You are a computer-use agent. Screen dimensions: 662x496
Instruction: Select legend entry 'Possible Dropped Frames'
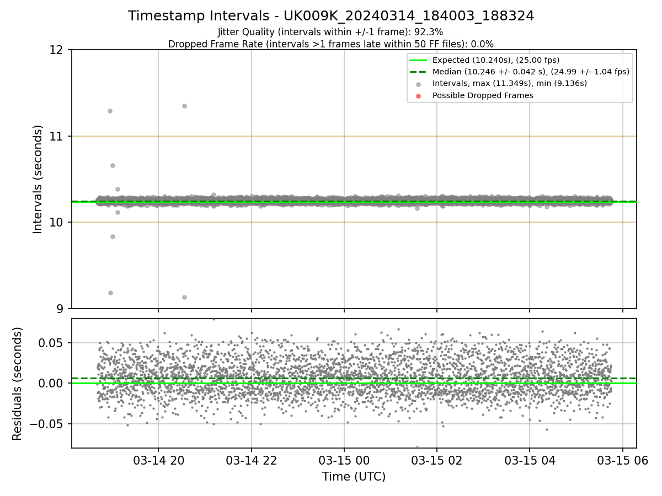[x=483, y=95]
